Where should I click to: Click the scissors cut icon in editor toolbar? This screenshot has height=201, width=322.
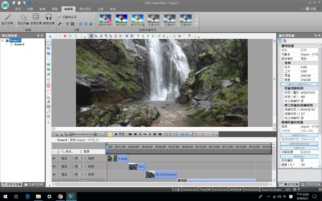click(50, 36)
